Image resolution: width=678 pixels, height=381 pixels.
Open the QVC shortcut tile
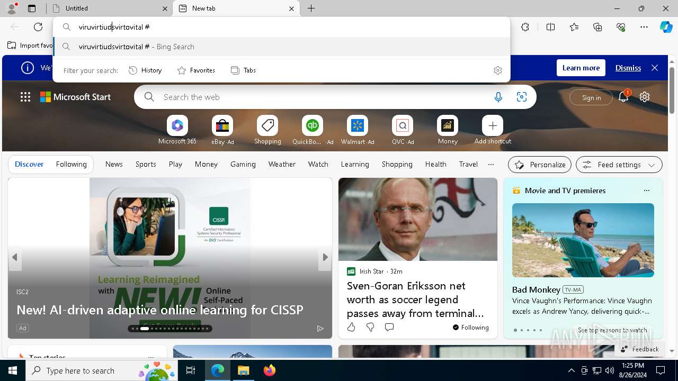403,130
